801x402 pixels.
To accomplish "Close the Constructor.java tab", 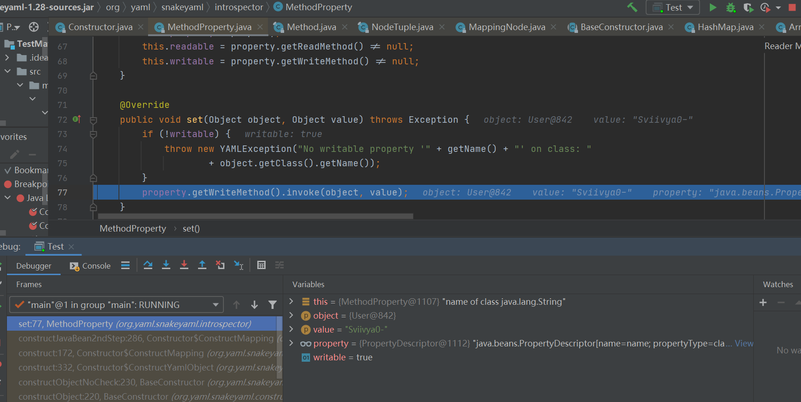I will (x=141, y=27).
